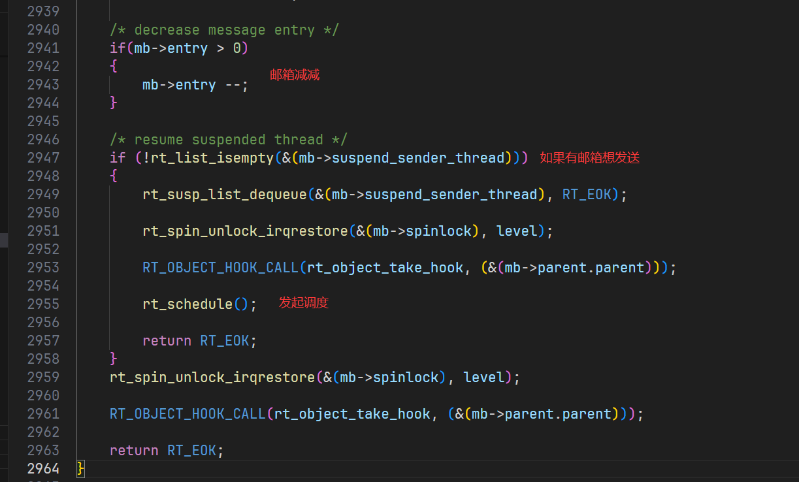Click the comment "resume suspended thread"

pyautogui.click(x=229, y=140)
